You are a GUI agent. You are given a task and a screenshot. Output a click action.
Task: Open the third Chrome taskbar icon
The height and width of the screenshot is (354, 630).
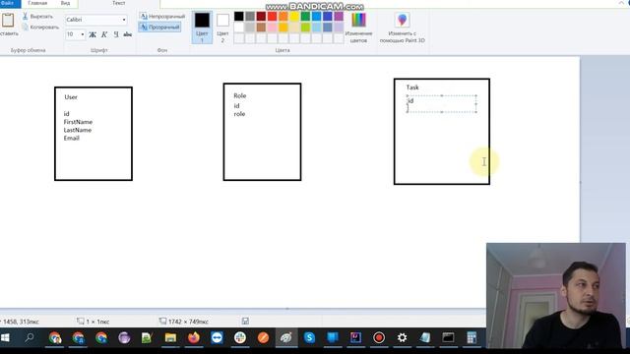[100, 337]
